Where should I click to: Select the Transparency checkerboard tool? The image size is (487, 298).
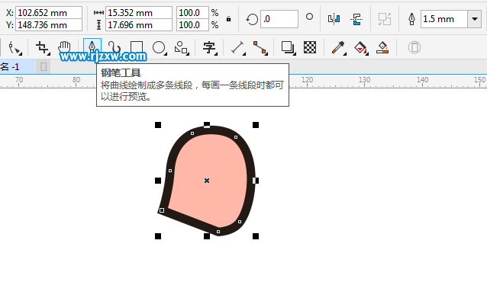point(310,47)
